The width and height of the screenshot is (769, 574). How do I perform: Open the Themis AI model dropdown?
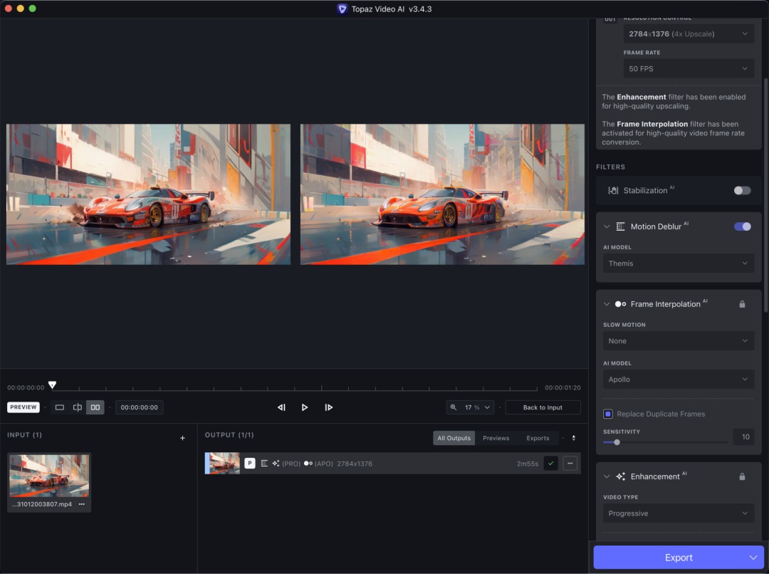[x=679, y=263]
